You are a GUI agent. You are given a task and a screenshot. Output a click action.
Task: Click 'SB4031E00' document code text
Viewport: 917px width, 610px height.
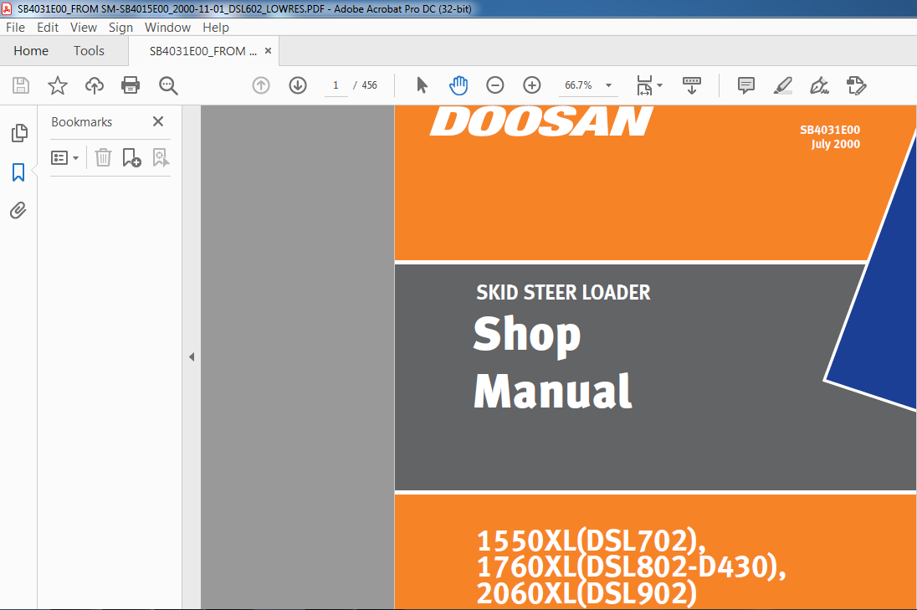(x=830, y=130)
